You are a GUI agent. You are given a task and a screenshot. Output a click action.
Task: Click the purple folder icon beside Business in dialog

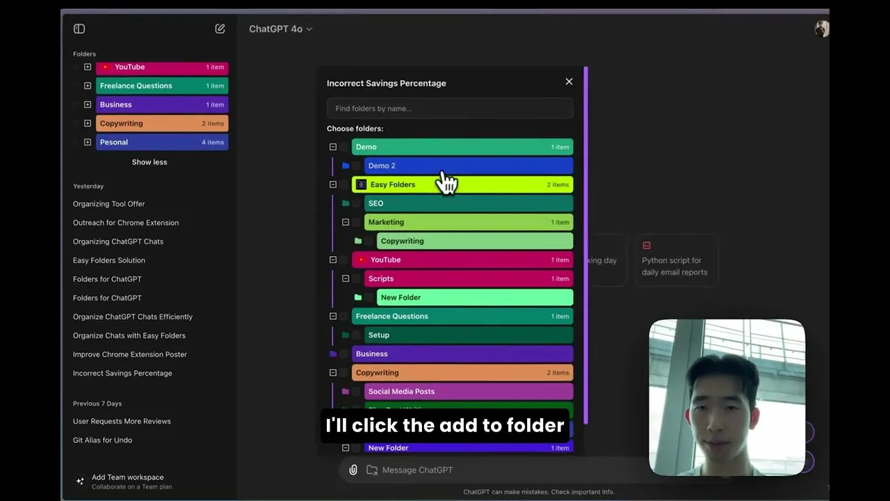coord(333,353)
